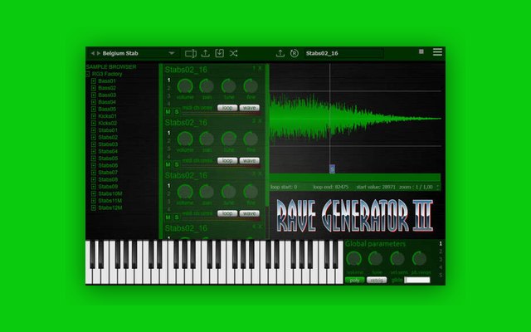Click the tune knob in slot 3
The height and width of the screenshot is (332, 531).
tap(229, 192)
